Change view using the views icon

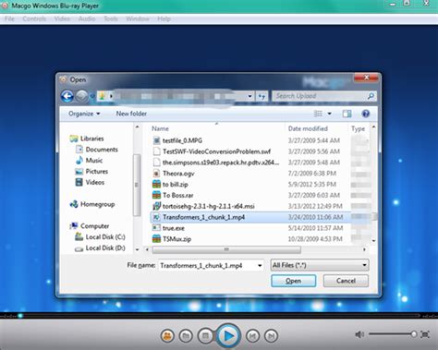click(318, 114)
